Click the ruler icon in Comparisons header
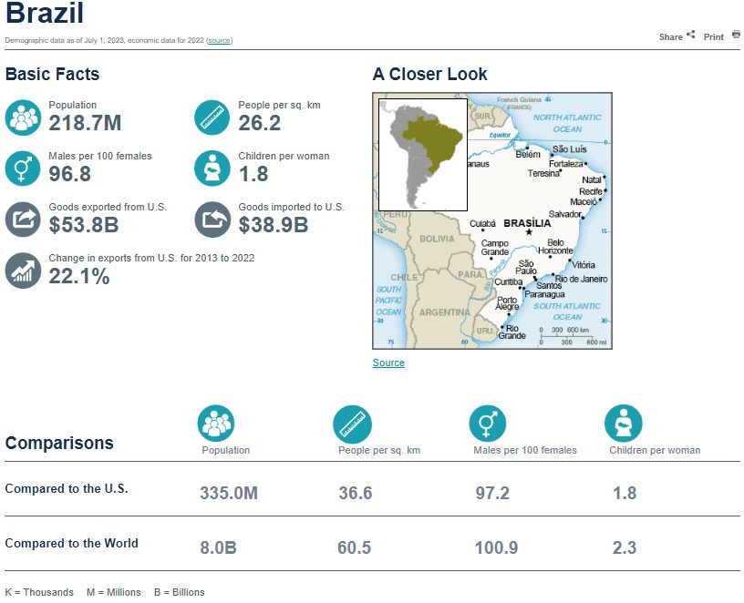Viewport: 744px width, 603px height. tap(352, 424)
